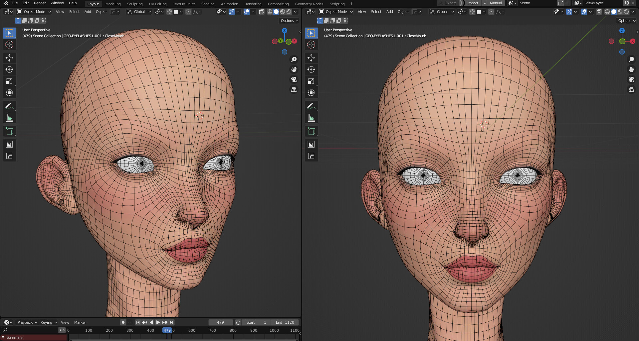Open the Global transform orientation dropdown
The height and width of the screenshot is (341, 639).
pyautogui.click(x=139, y=12)
